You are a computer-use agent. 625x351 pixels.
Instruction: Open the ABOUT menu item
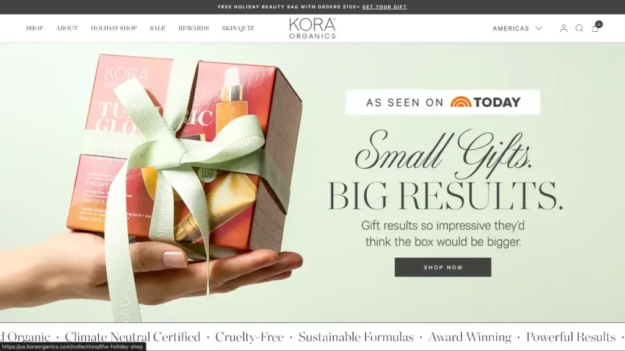tap(67, 28)
